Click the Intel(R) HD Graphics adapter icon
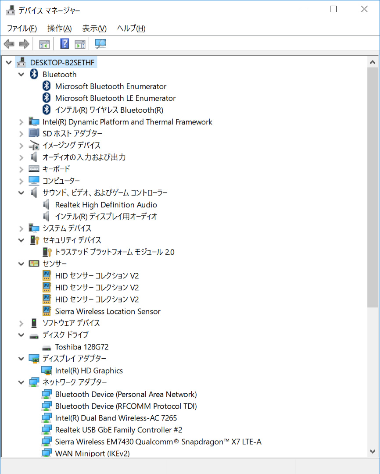 pyautogui.click(x=47, y=370)
